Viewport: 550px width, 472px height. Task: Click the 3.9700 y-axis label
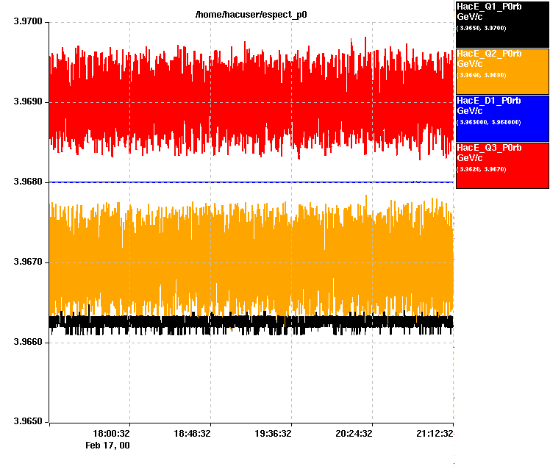pos(29,23)
